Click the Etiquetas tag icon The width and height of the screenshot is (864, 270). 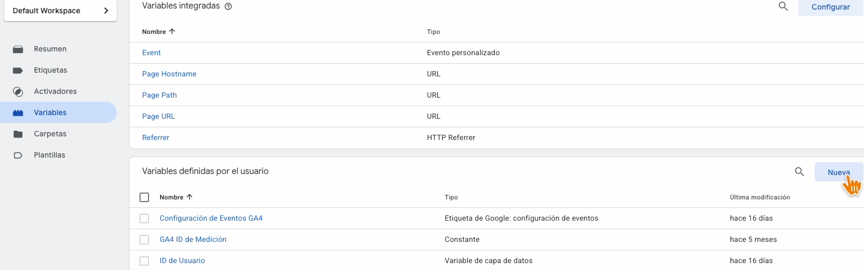pyautogui.click(x=18, y=71)
